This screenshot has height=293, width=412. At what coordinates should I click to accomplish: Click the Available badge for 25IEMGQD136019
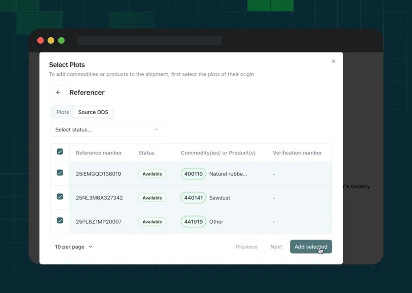(x=152, y=174)
